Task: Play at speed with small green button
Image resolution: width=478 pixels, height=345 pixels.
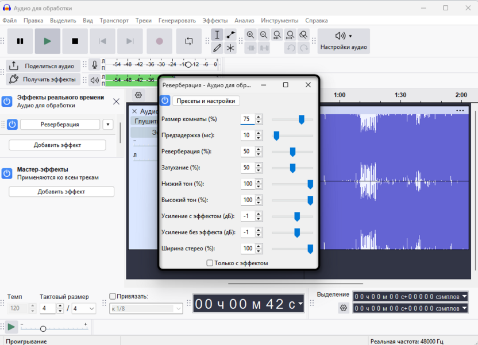Action: click(x=11, y=327)
